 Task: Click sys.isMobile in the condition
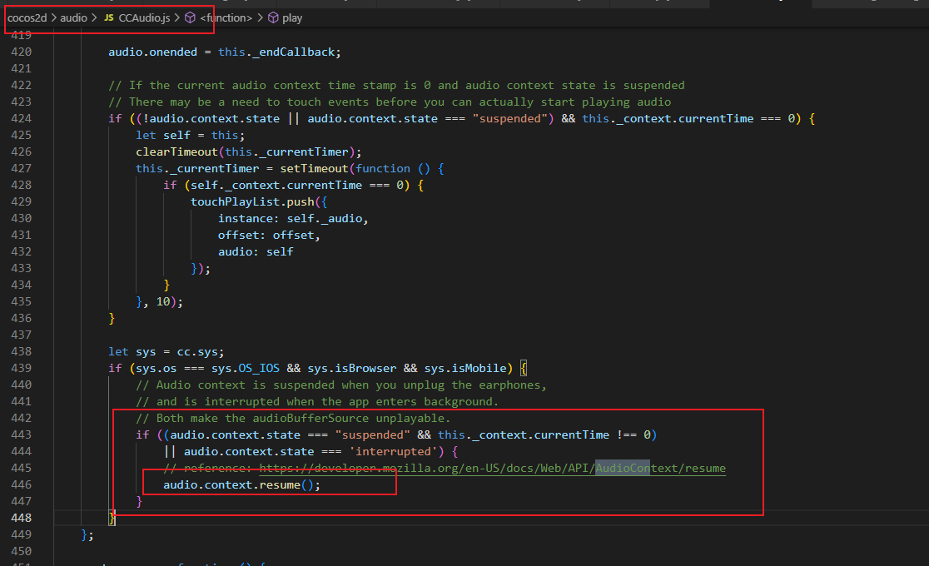(465, 368)
